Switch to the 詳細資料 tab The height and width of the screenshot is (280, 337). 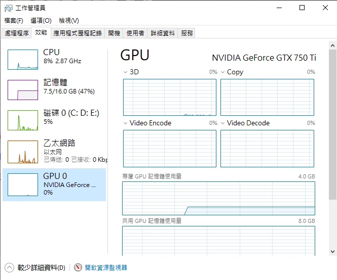click(x=162, y=33)
